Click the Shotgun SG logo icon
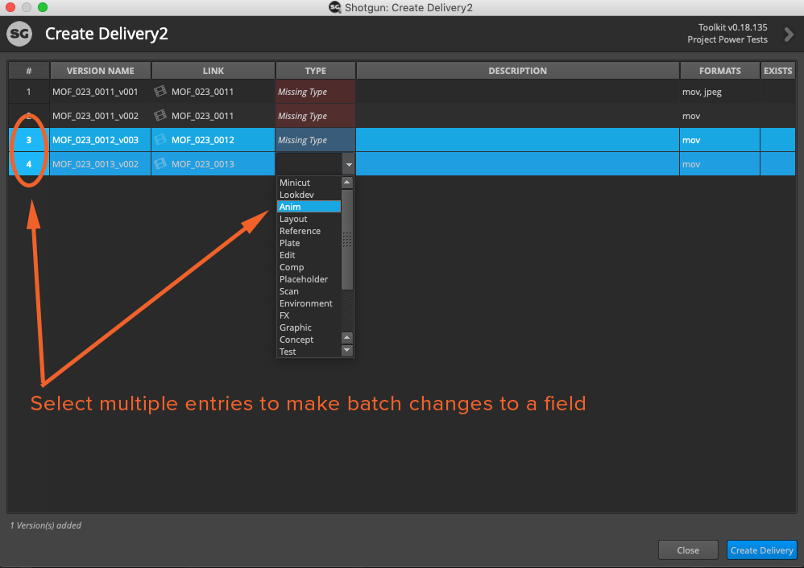The width and height of the screenshot is (804, 568). 19,35
